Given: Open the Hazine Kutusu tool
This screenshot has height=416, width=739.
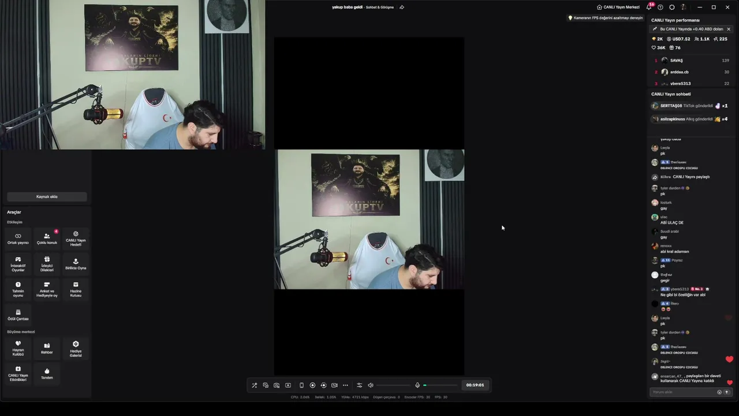Looking at the screenshot, I should 76,289.
